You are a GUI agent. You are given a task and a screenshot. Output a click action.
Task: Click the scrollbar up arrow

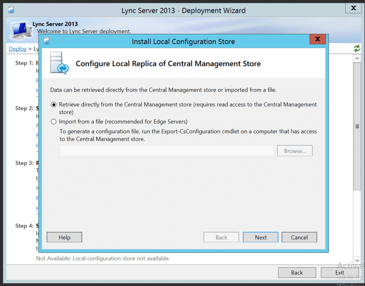[x=357, y=58]
